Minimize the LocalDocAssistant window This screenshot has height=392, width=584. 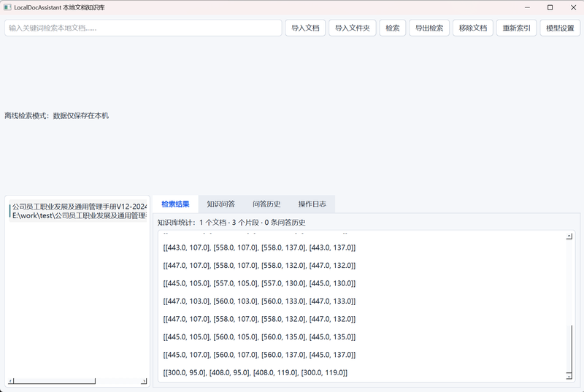527,7
